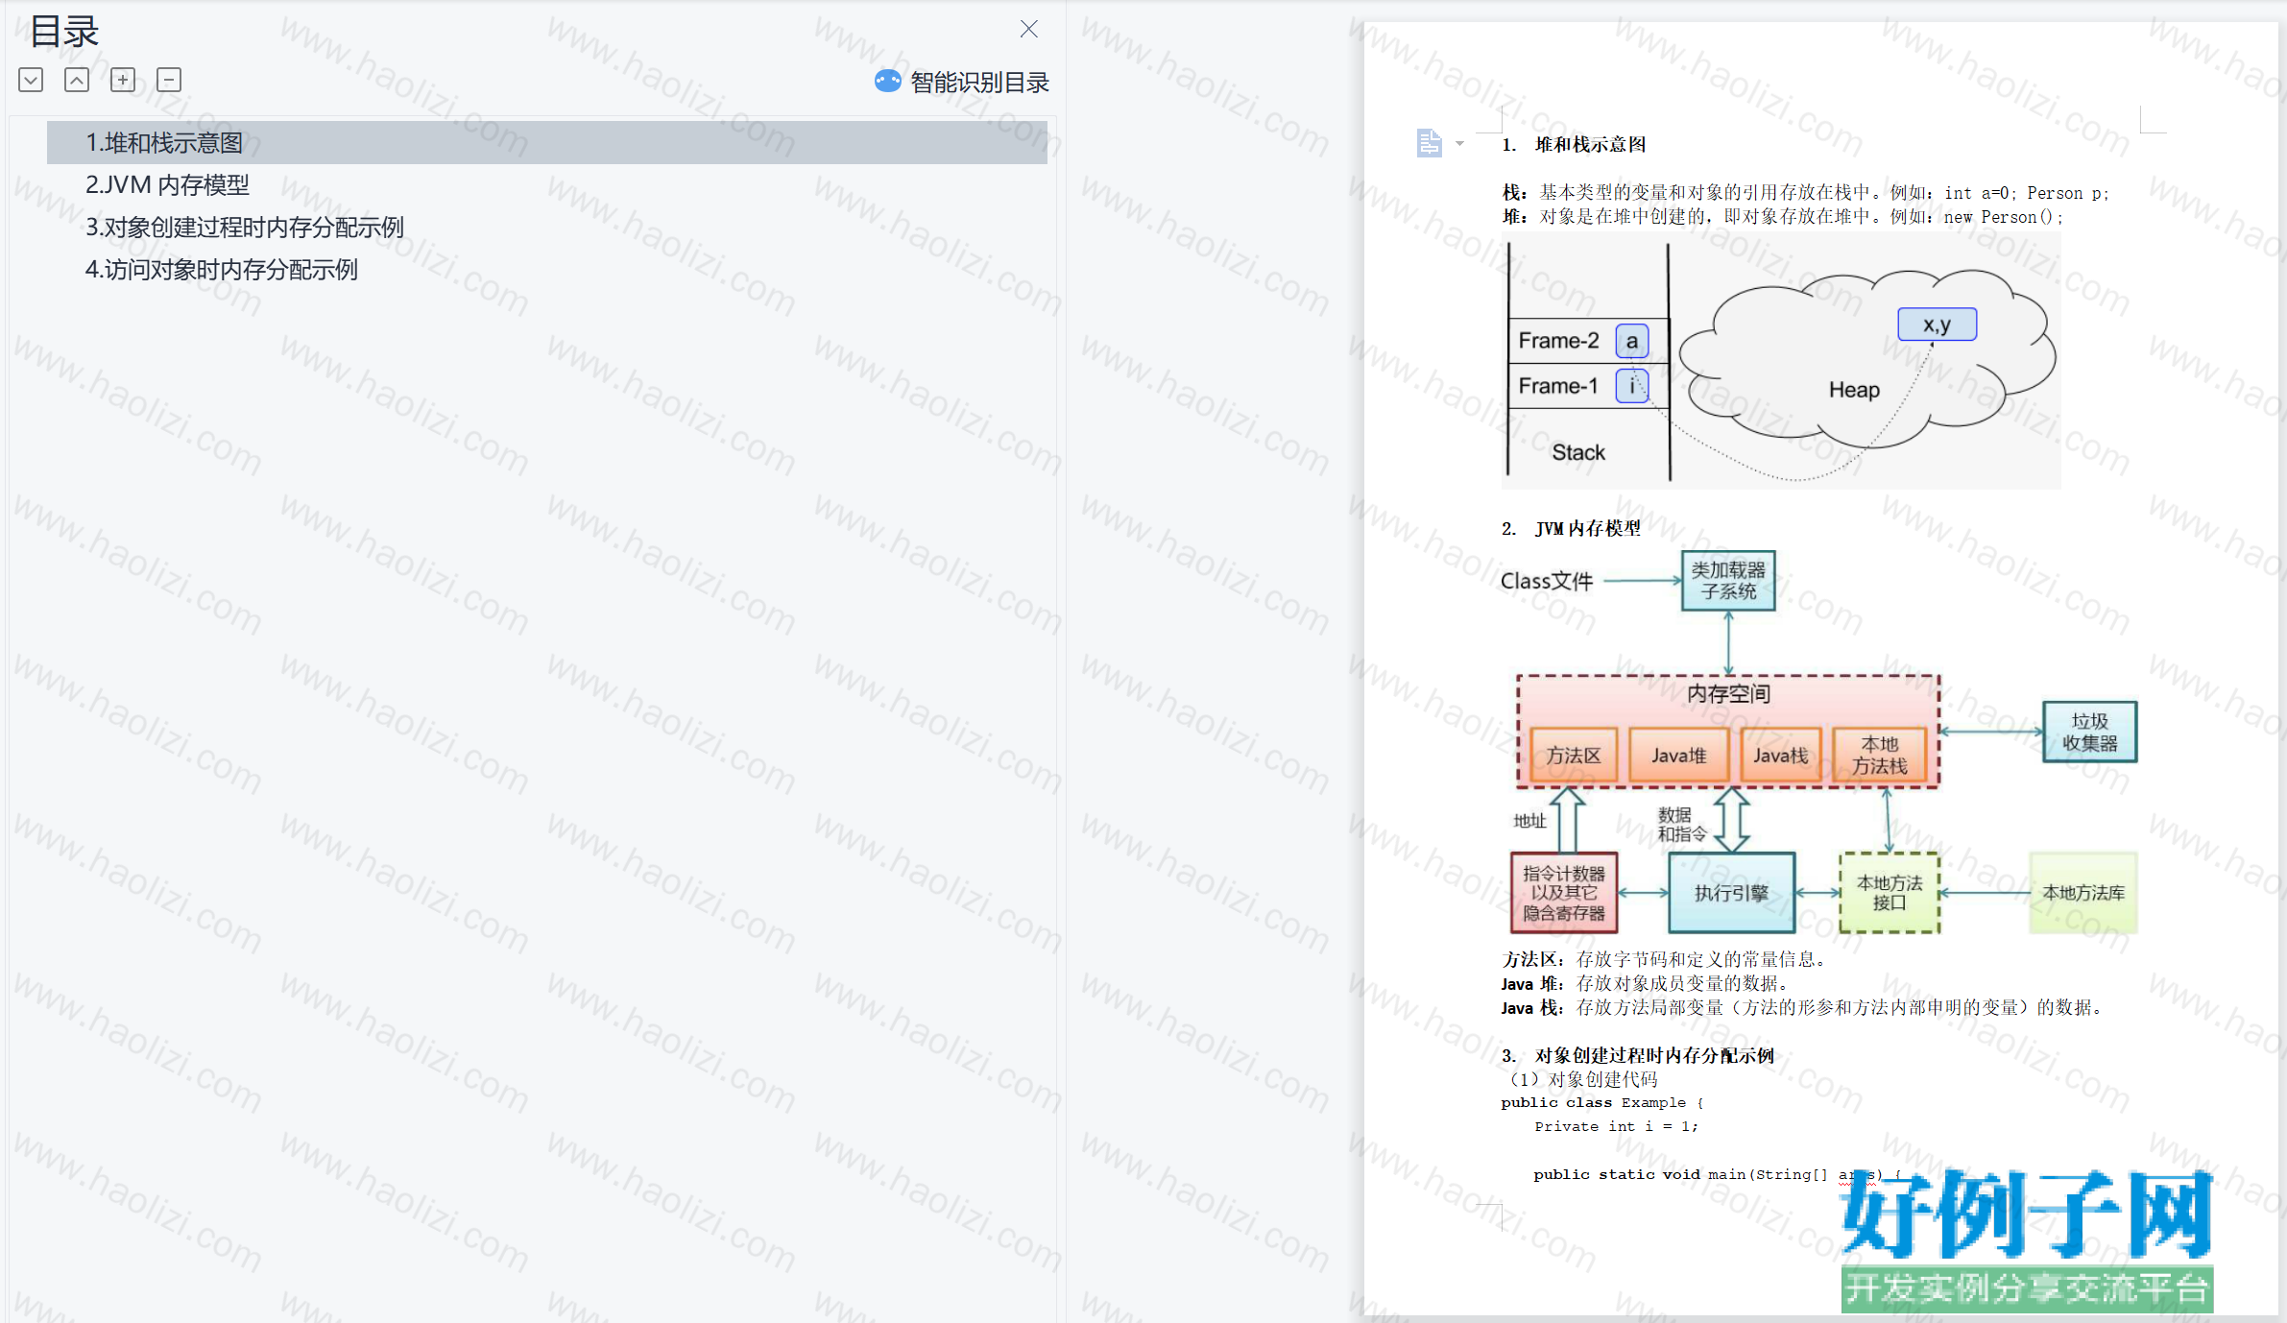Click the collapse-all up chevron icon
This screenshot has width=2287, height=1323.
pyautogui.click(x=77, y=80)
